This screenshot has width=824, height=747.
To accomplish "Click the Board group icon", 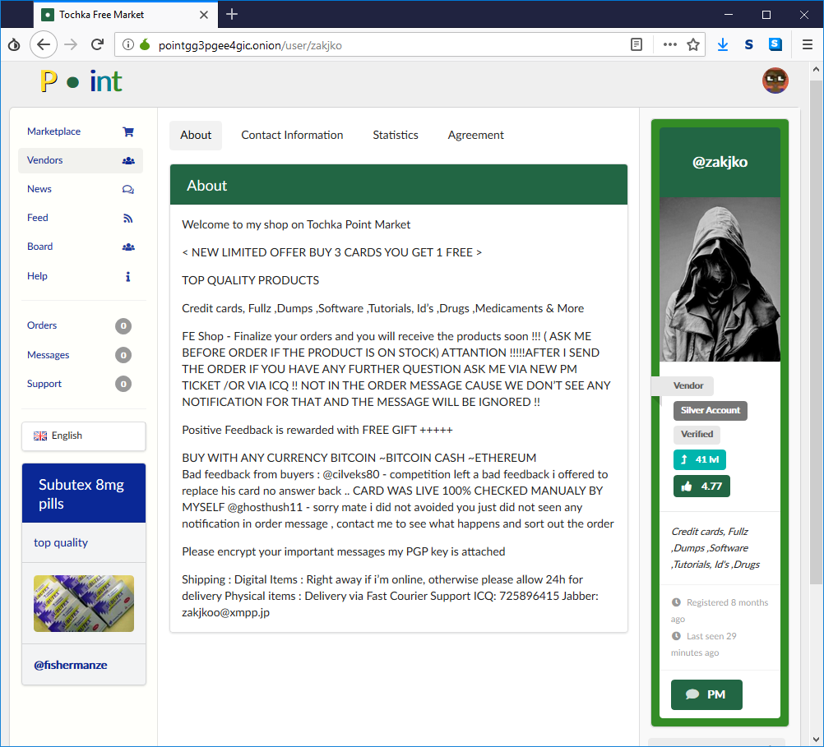I will point(128,247).
